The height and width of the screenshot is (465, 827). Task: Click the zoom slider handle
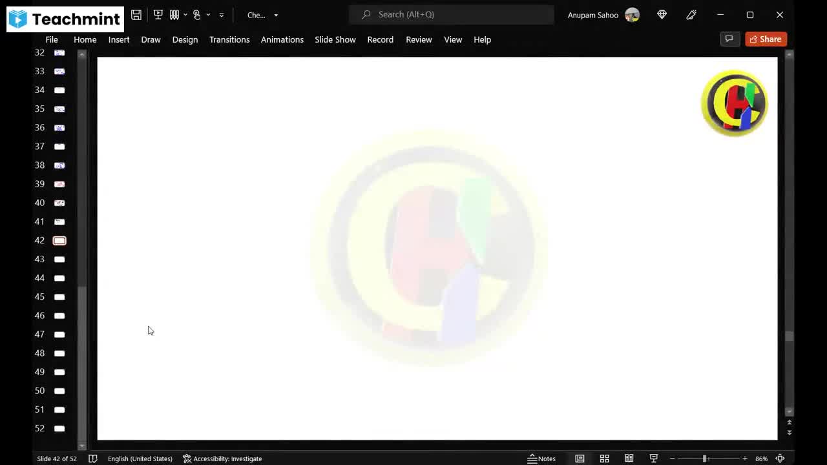(704, 459)
